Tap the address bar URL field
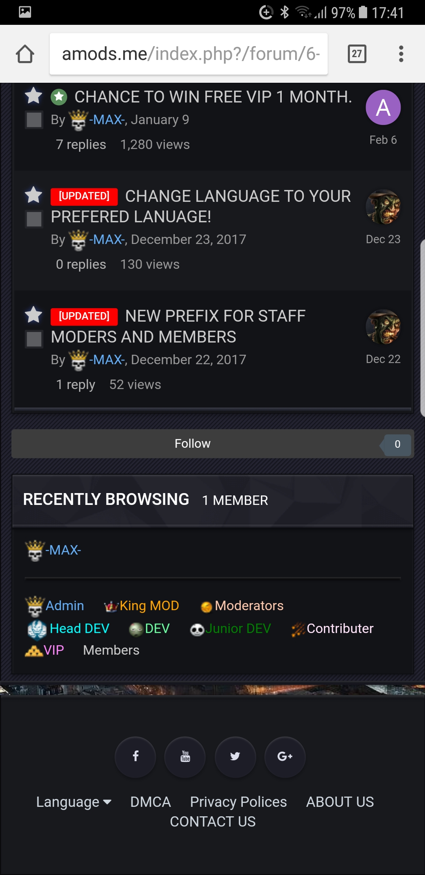The image size is (425, 875). (188, 54)
